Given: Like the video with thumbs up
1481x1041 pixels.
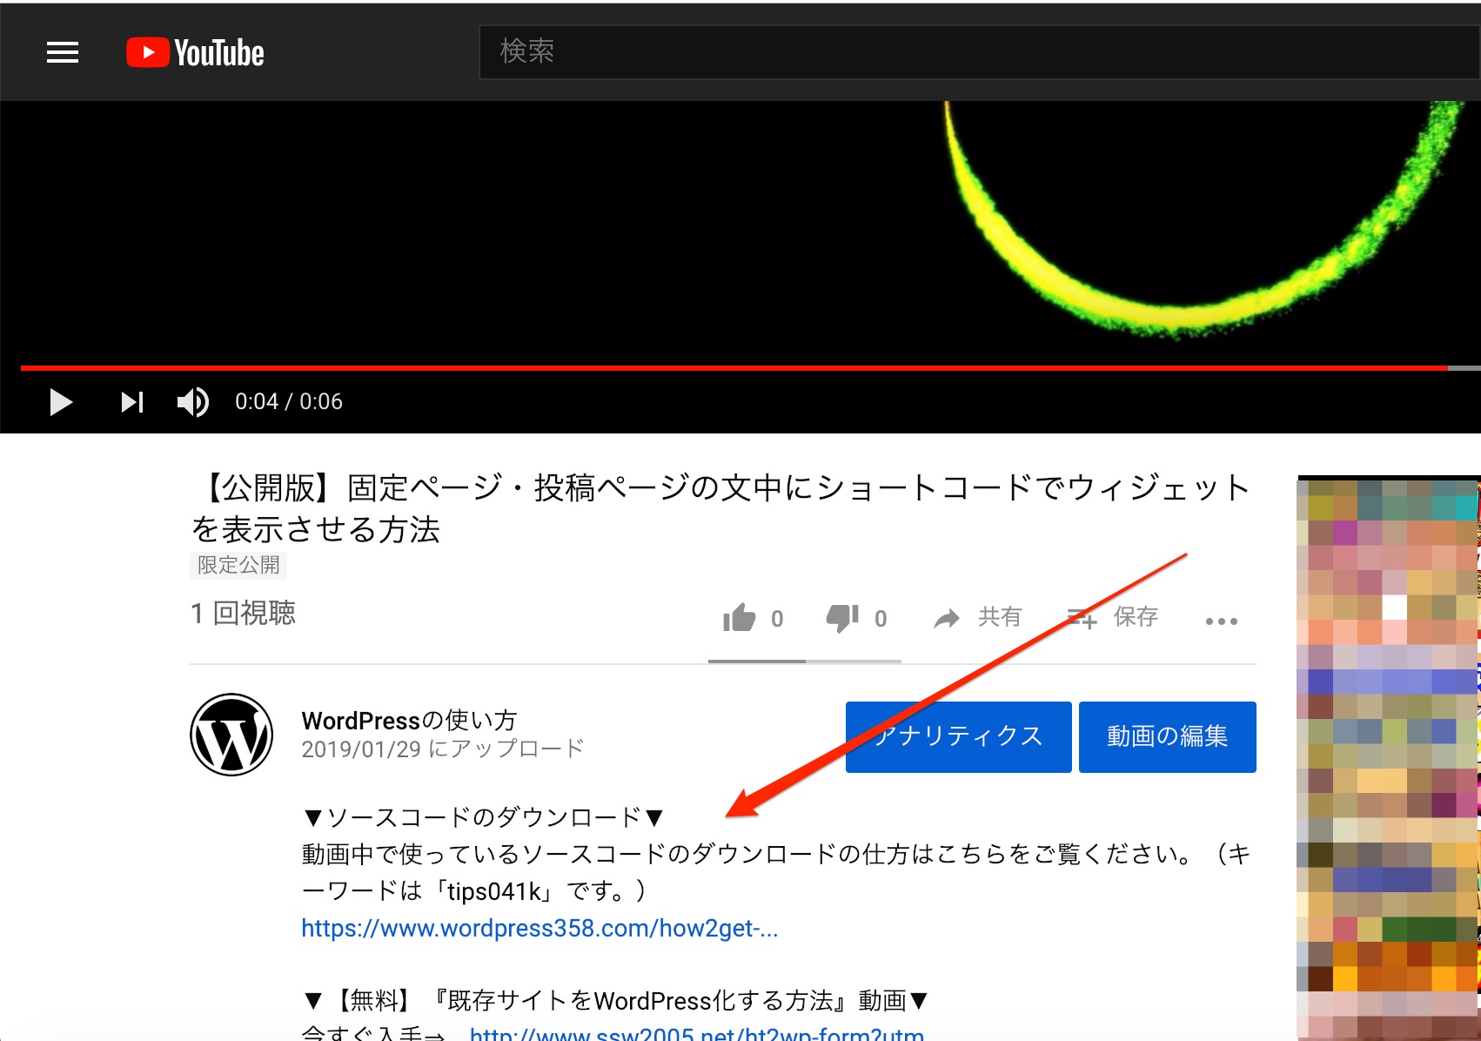Looking at the screenshot, I should pos(753,618).
